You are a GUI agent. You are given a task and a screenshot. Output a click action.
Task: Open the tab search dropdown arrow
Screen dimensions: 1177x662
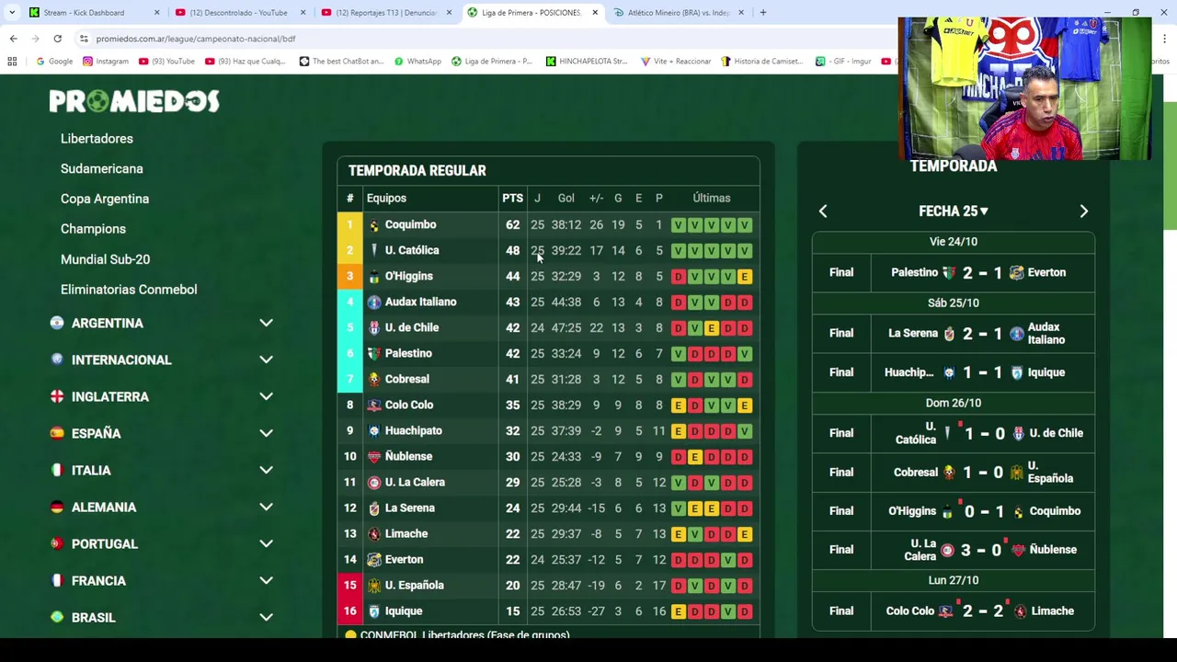pos(11,13)
